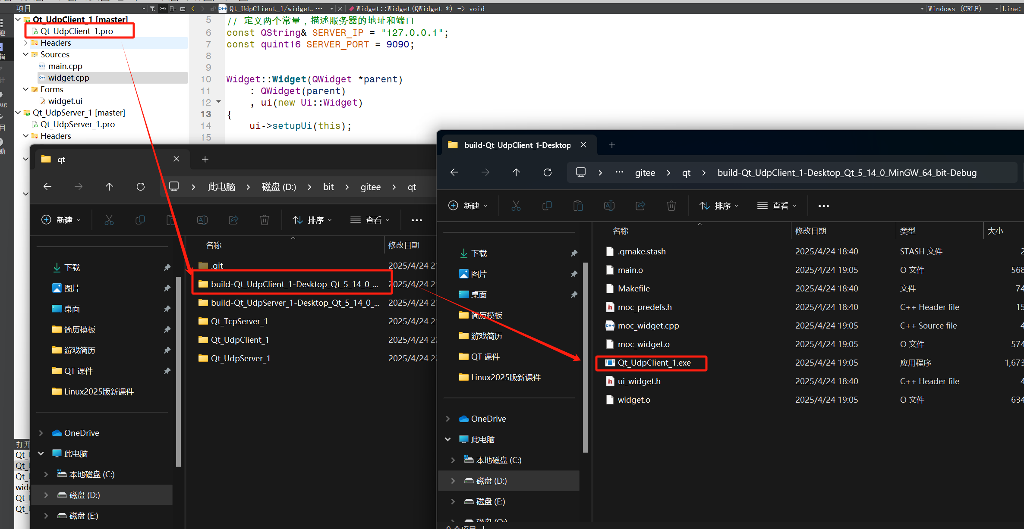Click the share icon in build folder toolbar

tap(640, 206)
